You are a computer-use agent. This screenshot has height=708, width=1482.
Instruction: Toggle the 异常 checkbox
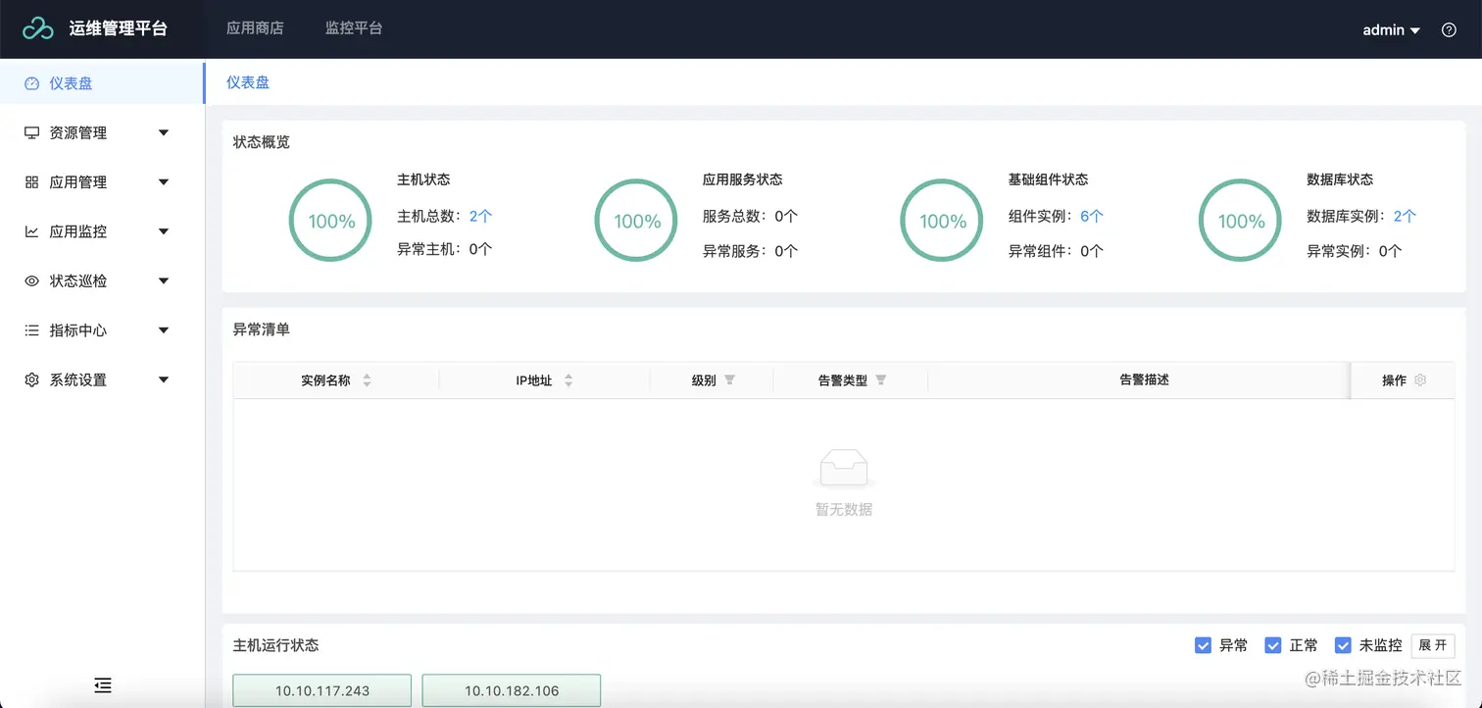pos(1204,645)
